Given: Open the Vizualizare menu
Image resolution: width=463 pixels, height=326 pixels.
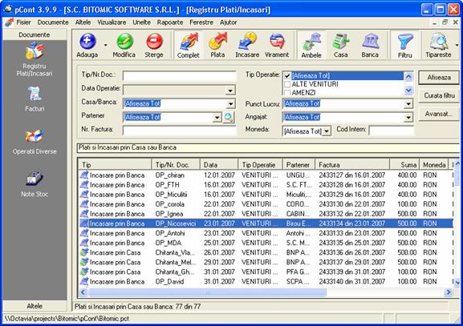Looking at the screenshot, I should point(112,22).
